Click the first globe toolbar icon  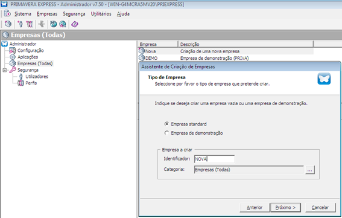(54, 24)
